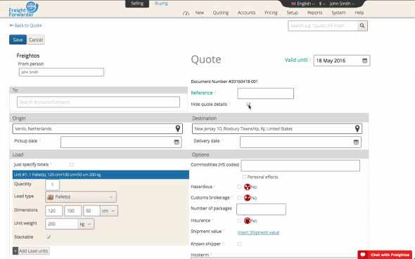Tick the Insurance checkbox
This screenshot has width=415, height=259.
point(239,220)
